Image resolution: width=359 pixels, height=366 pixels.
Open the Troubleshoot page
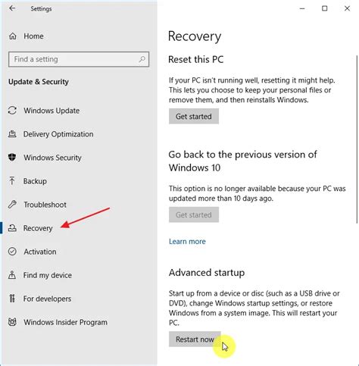click(x=45, y=205)
